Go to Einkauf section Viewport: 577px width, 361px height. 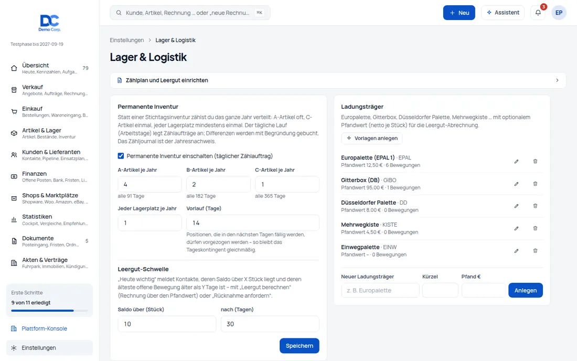(x=50, y=112)
